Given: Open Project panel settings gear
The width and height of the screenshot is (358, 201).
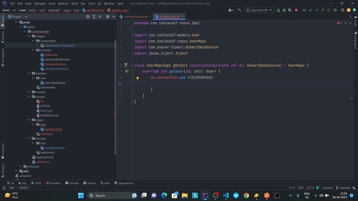Looking at the screenshot, I should point(107,17).
